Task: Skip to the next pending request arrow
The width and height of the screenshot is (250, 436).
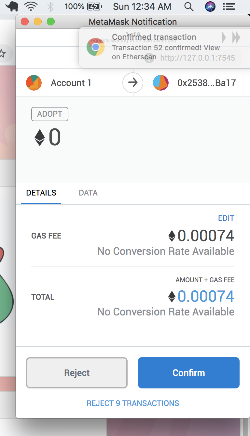Action: pyautogui.click(x=224, y=38)
